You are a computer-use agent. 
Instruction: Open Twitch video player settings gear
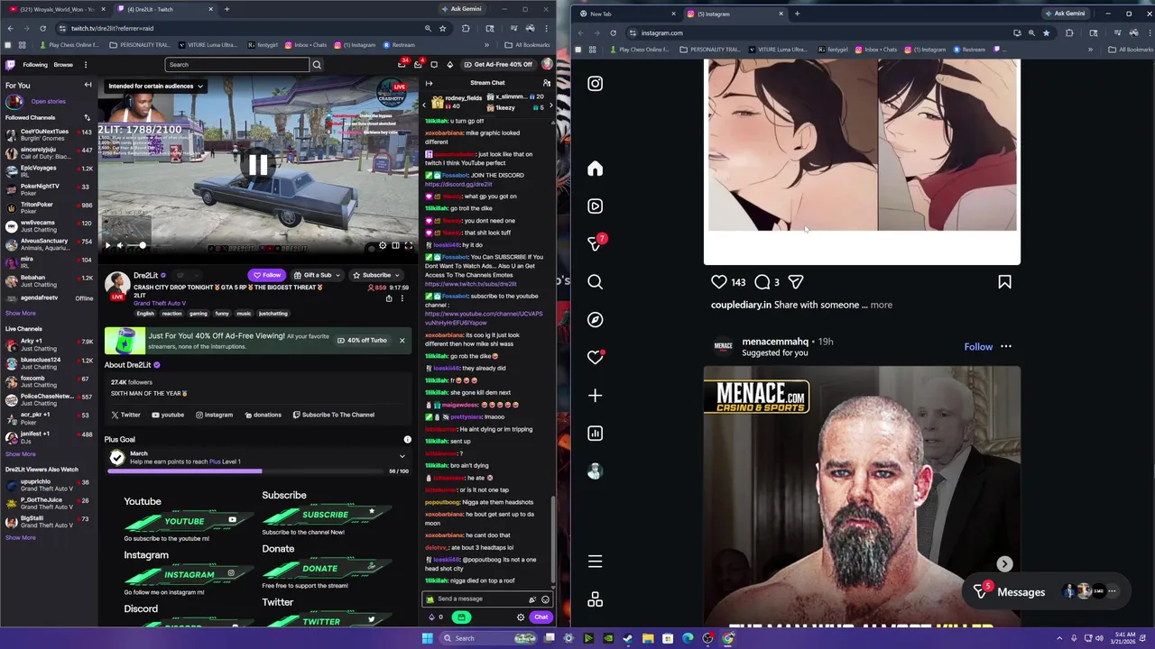coord(383,245)
